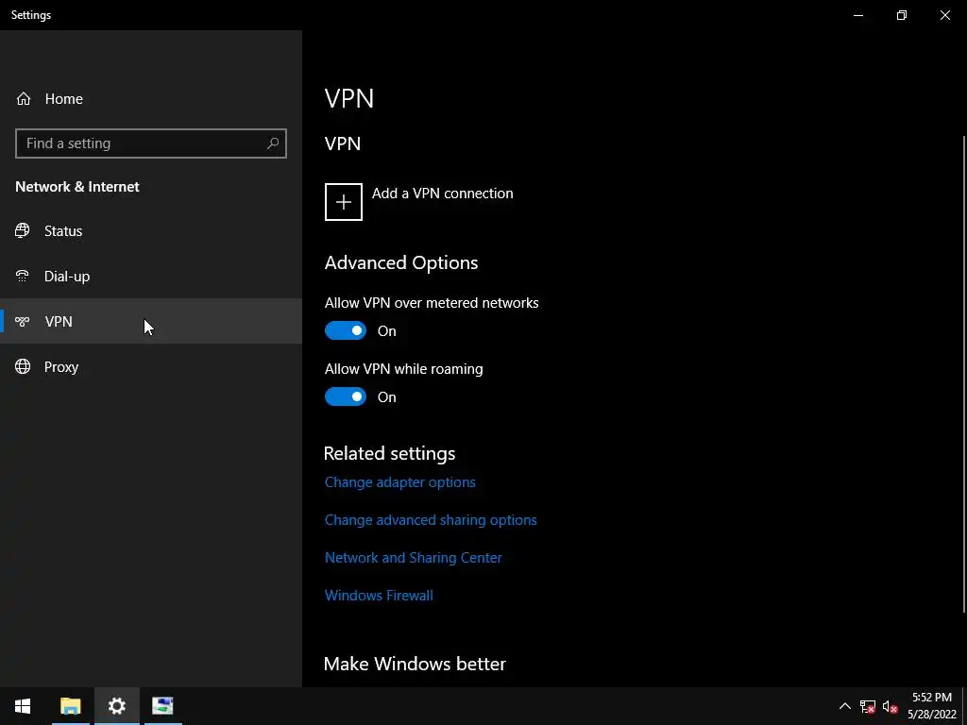Open the app pinned right of Settings
This screenshot has height=725, width=967.
(x=162, y=706)
